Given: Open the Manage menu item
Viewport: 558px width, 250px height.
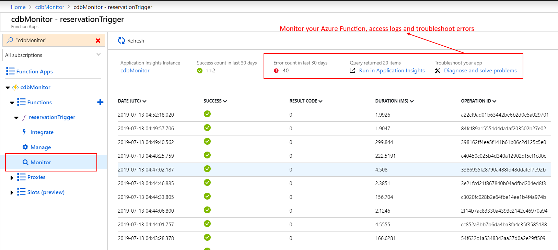Looking at the screenshot, I should point(41,147).
